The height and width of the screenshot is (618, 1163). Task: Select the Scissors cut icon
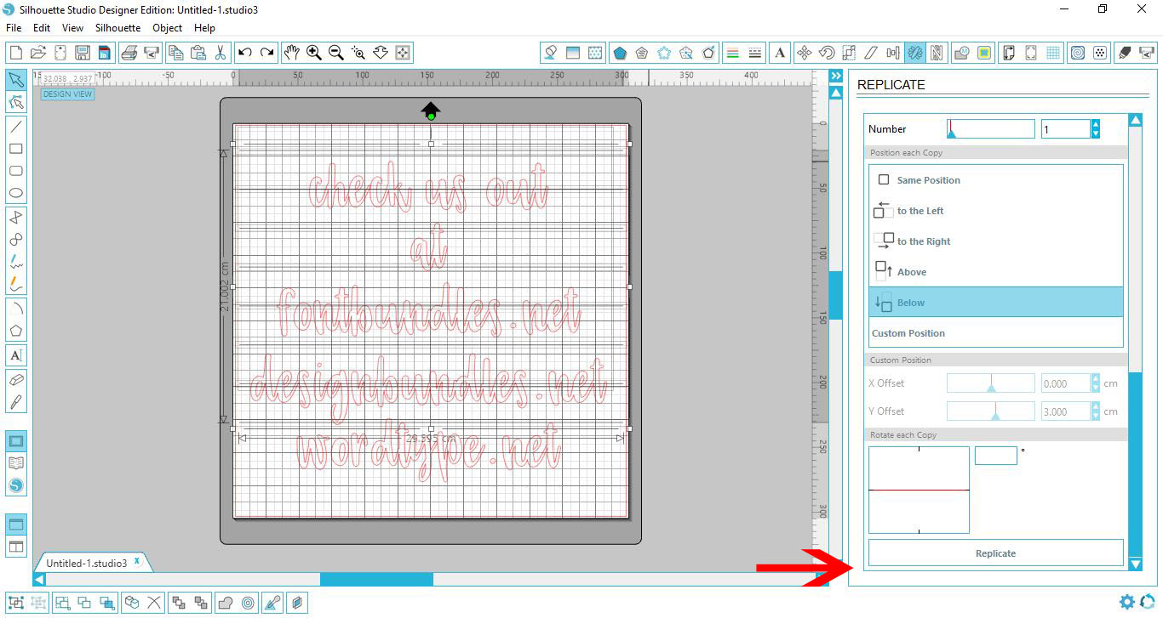(221, 52)
